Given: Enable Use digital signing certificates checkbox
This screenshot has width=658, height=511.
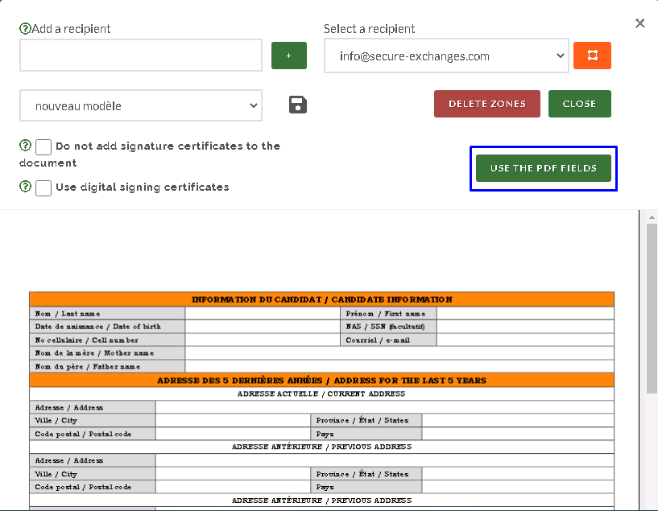Looking at the screenshot, I should [43, 188].
